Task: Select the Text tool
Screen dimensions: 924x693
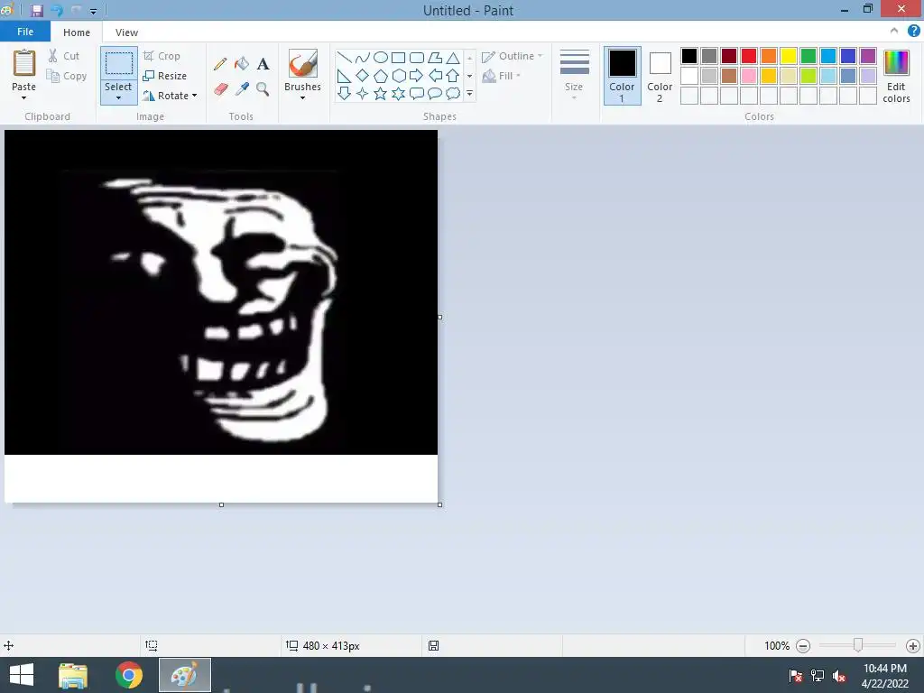Action: point(263,64)
